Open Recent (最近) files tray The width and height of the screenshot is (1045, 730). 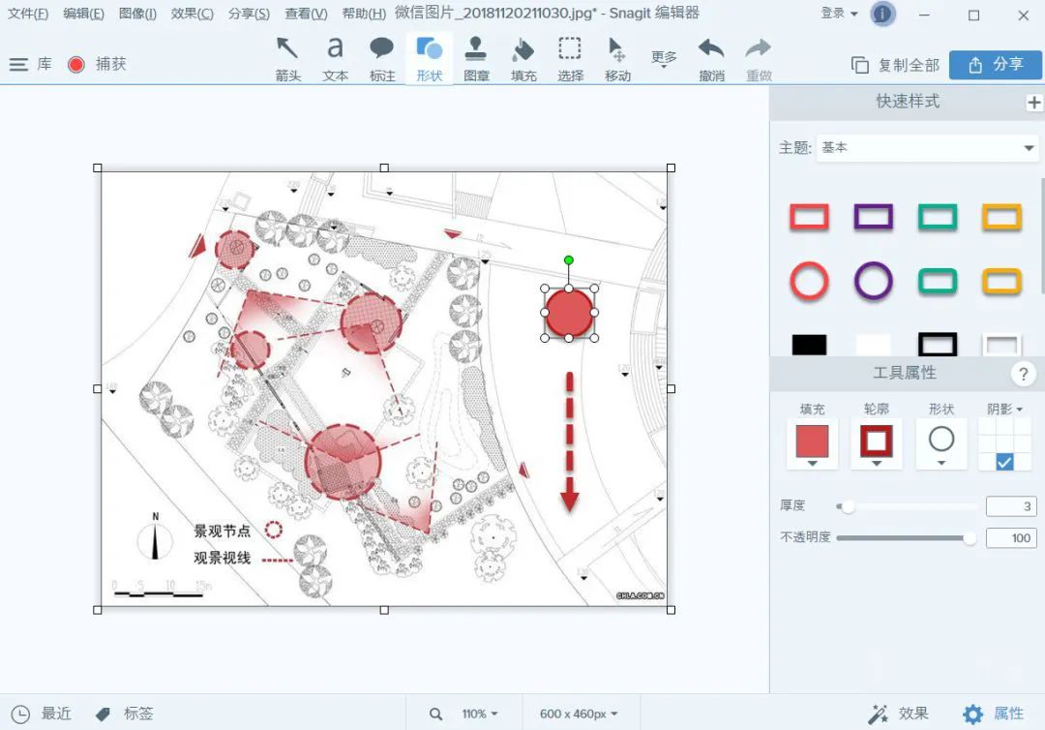pyautogui.click(x=42, y=714)
